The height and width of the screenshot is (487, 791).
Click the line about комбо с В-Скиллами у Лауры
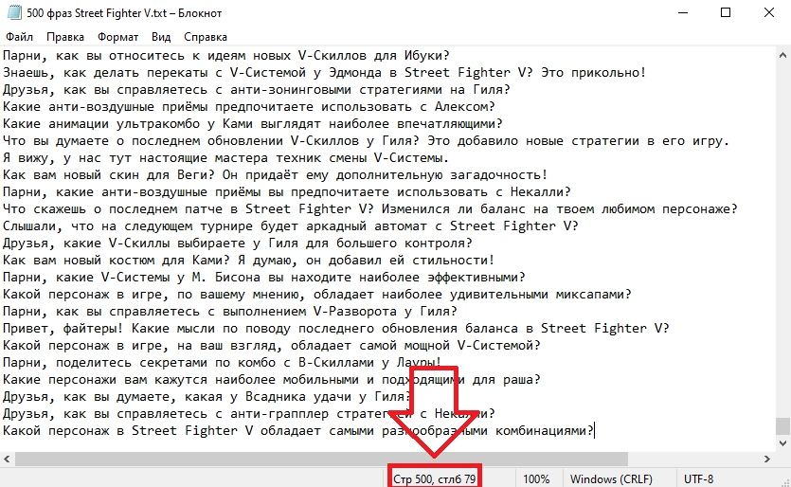coord(223,363)
